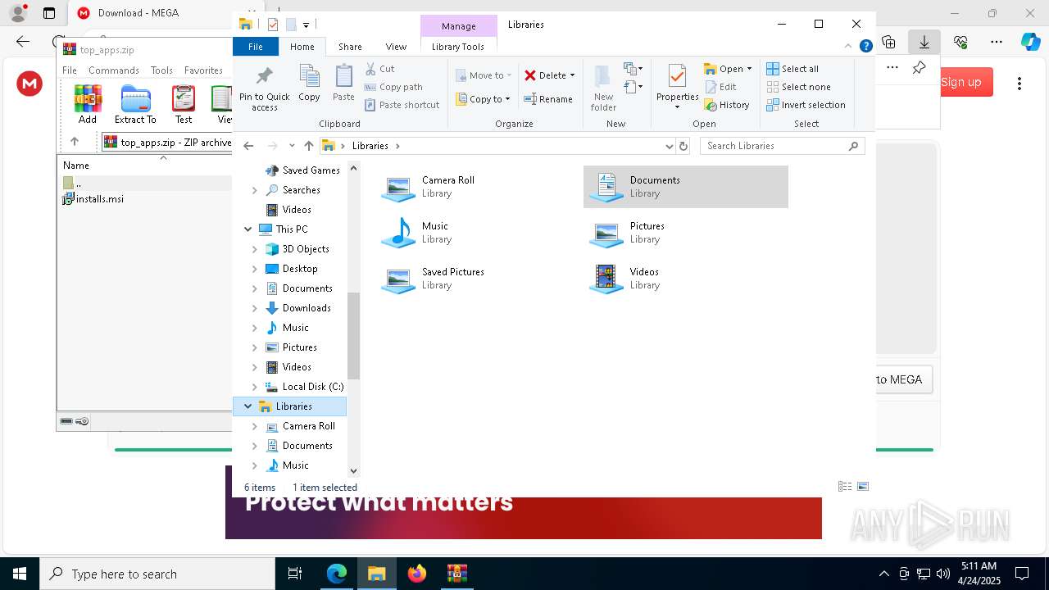
Task: Click the Windows Start button
Action: click(20, 574)
